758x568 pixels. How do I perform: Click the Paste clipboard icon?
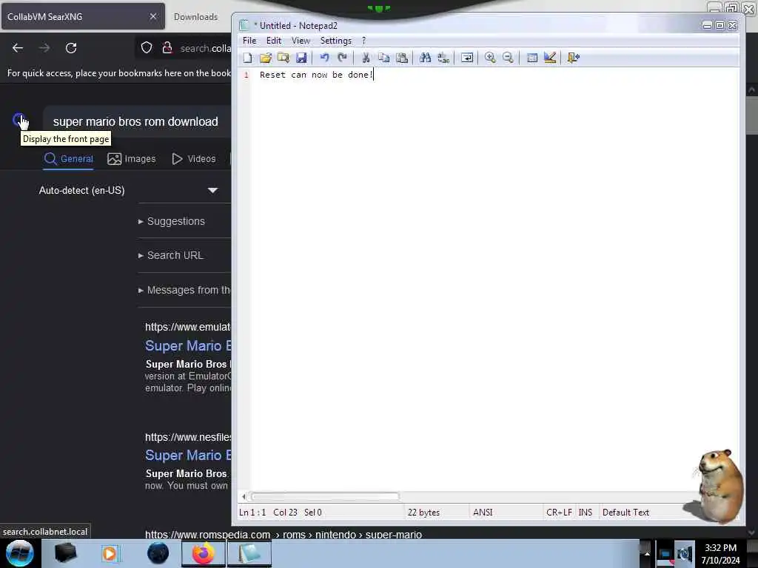click(402, 58)
